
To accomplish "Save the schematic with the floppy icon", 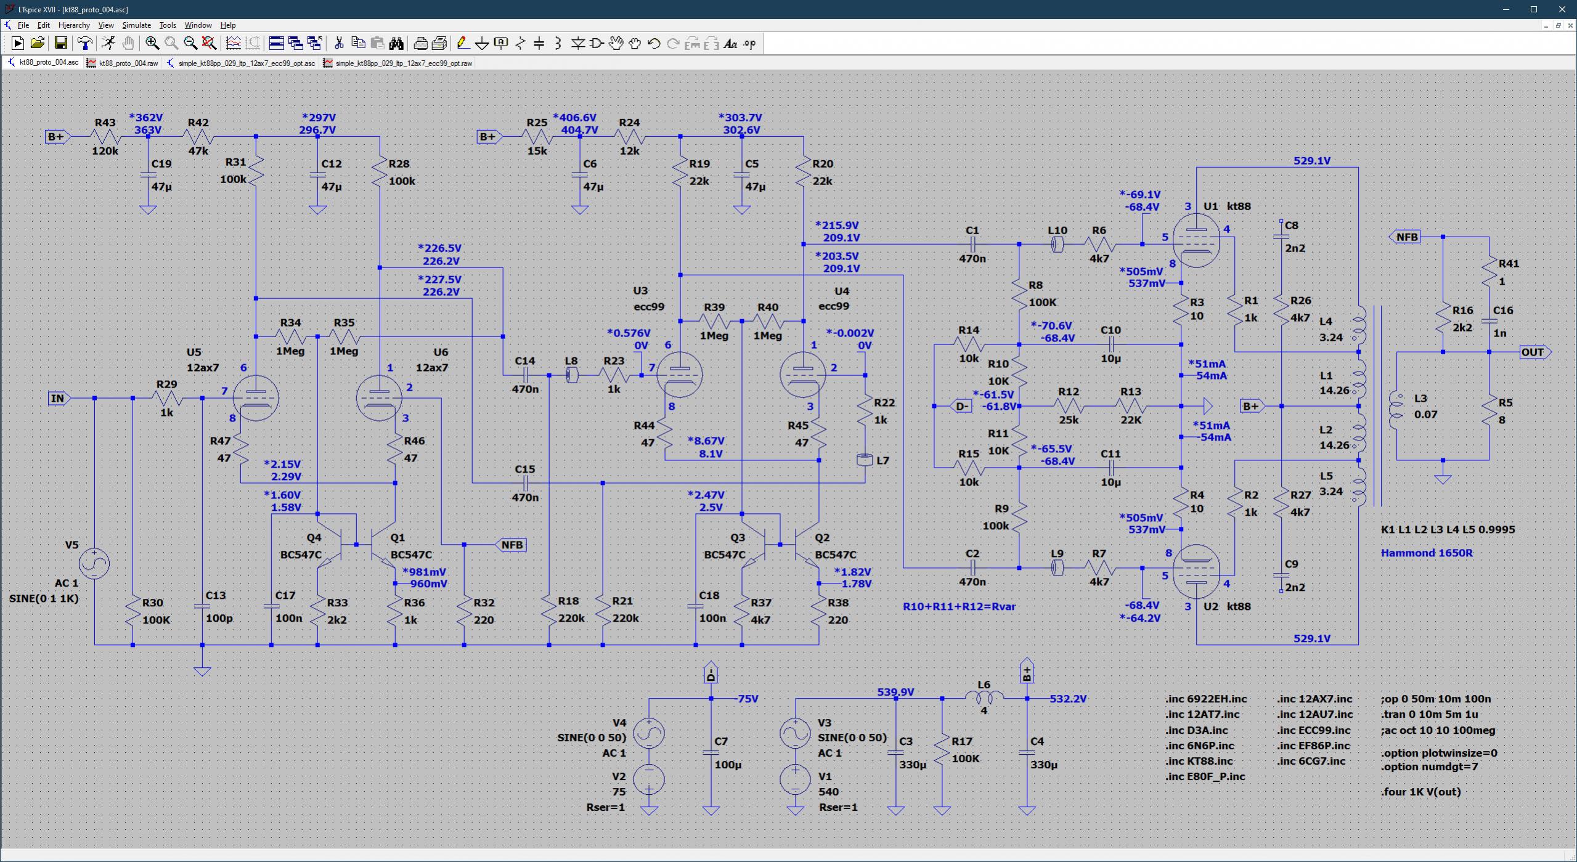I will [60, 43].
